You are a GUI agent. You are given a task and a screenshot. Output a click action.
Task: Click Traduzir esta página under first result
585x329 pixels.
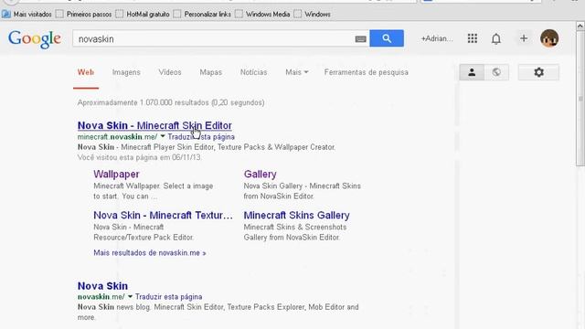point(201,137)
